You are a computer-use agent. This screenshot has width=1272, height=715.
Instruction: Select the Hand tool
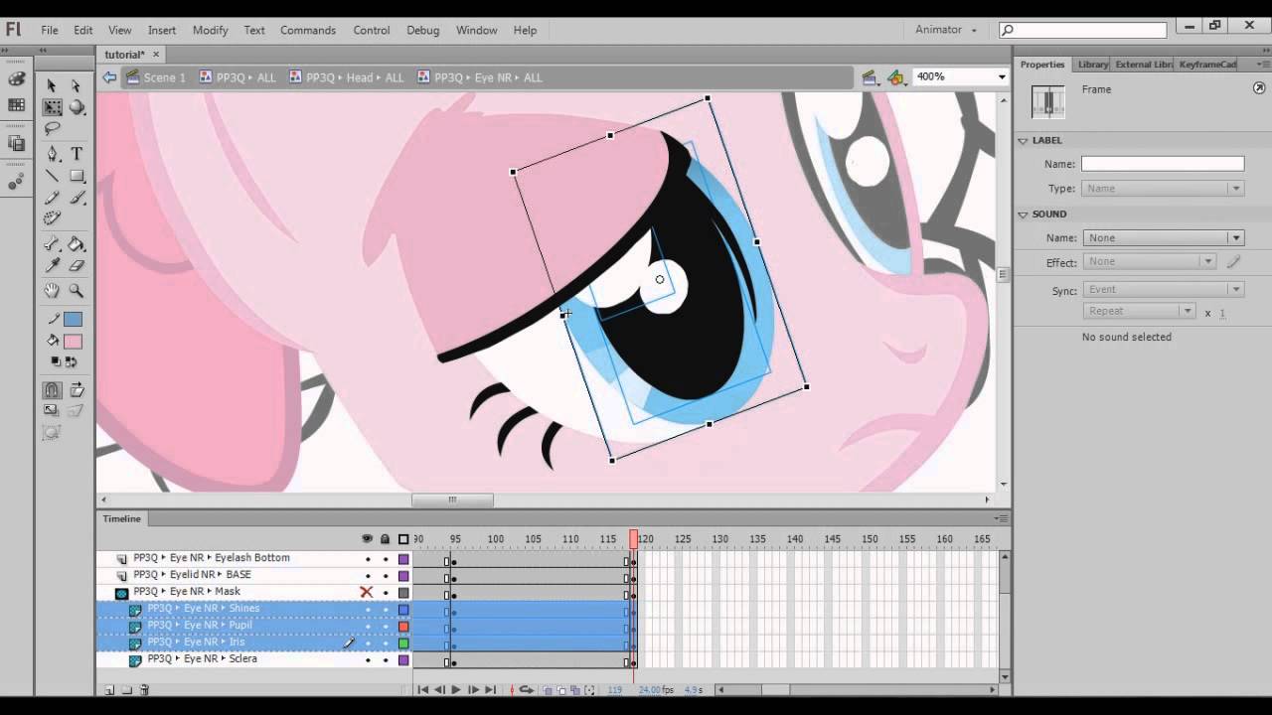(x=52, y=291)
